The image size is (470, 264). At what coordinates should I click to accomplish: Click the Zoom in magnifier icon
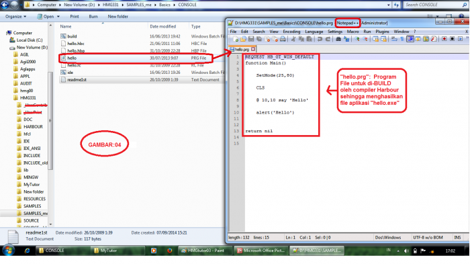point(357,39)
